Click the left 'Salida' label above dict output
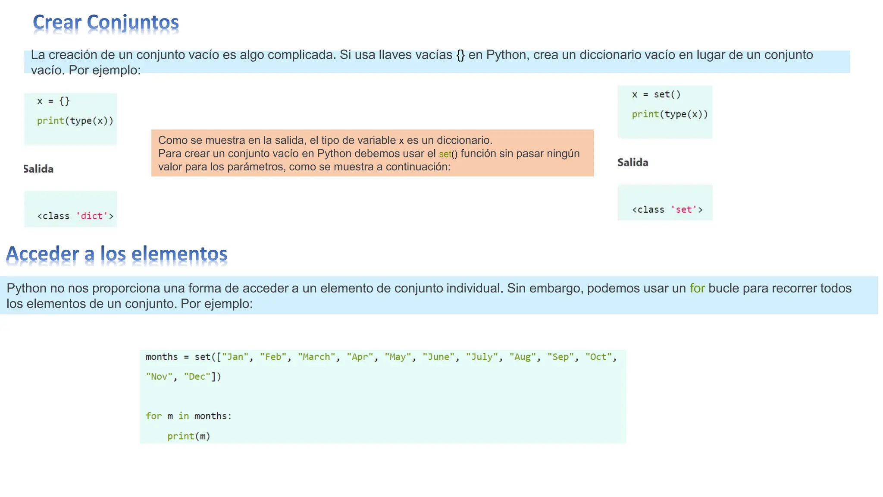The image size is (883, 497). click(x=38, y=169)
